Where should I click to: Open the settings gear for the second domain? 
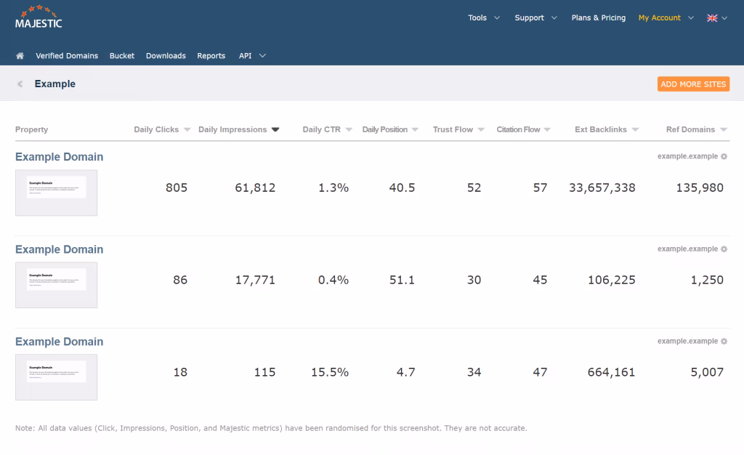click(724, 249)
